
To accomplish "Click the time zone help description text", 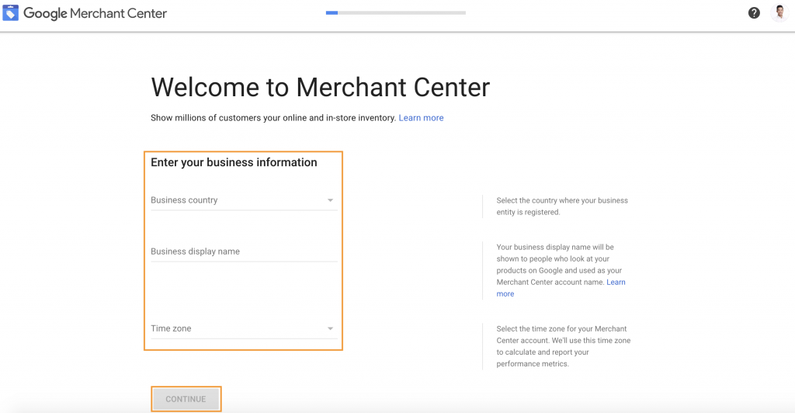I will (564, 346).
